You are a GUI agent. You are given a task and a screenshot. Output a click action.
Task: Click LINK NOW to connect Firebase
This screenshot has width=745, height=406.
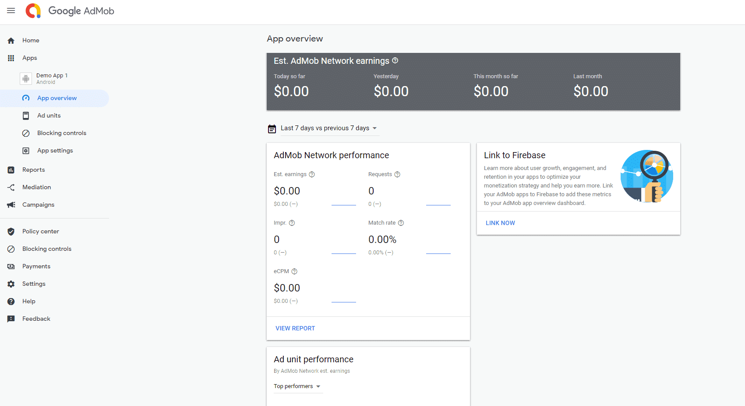500,223
